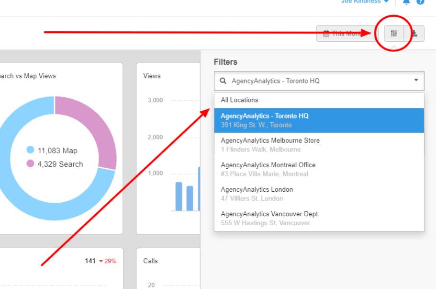Screen dimensions: 436x289
Task: Click the magnifier icon in the Filters search field
Action: (223, 81)
